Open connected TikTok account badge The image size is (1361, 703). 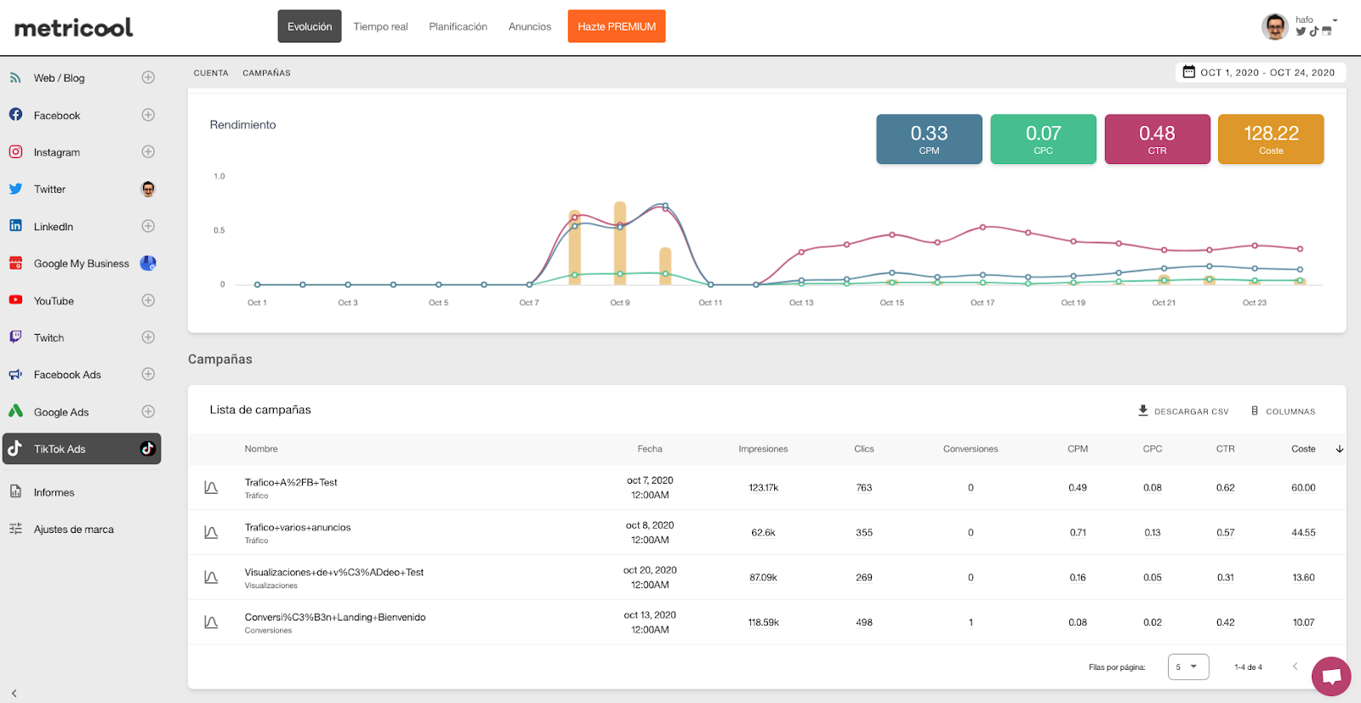tap(148, 449)
